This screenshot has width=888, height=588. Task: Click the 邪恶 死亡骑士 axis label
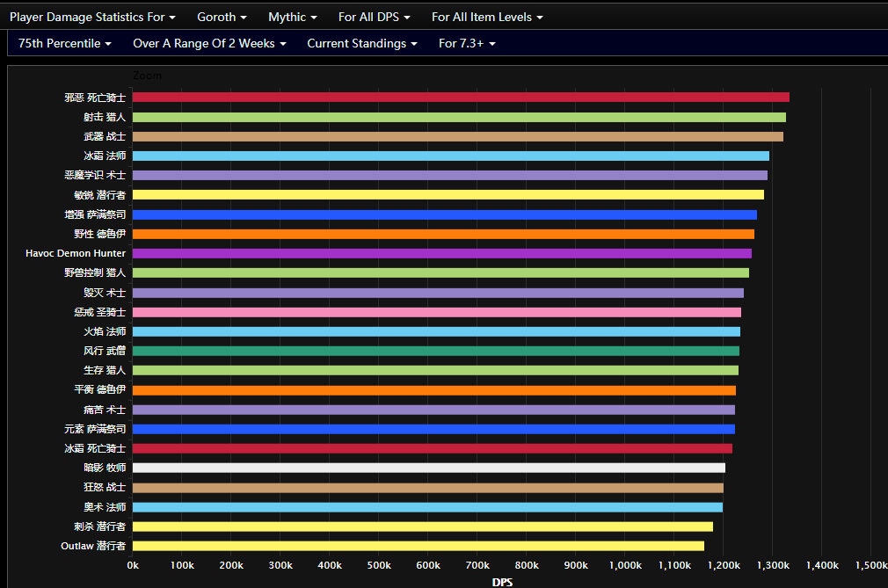coord(95,98)
